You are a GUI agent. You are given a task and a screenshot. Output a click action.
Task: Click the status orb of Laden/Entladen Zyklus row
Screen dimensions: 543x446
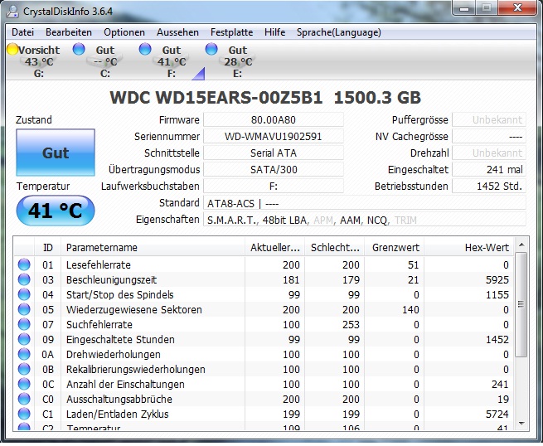(x=24, y=414)
